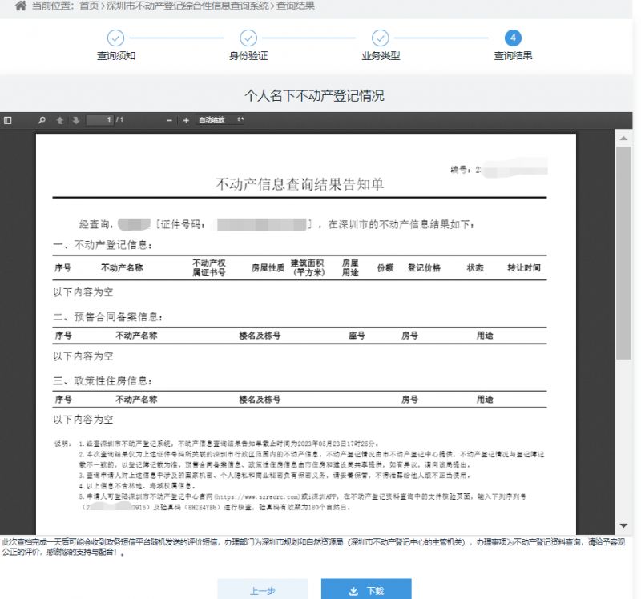Click the 查询结果 step label

[513, 56]
